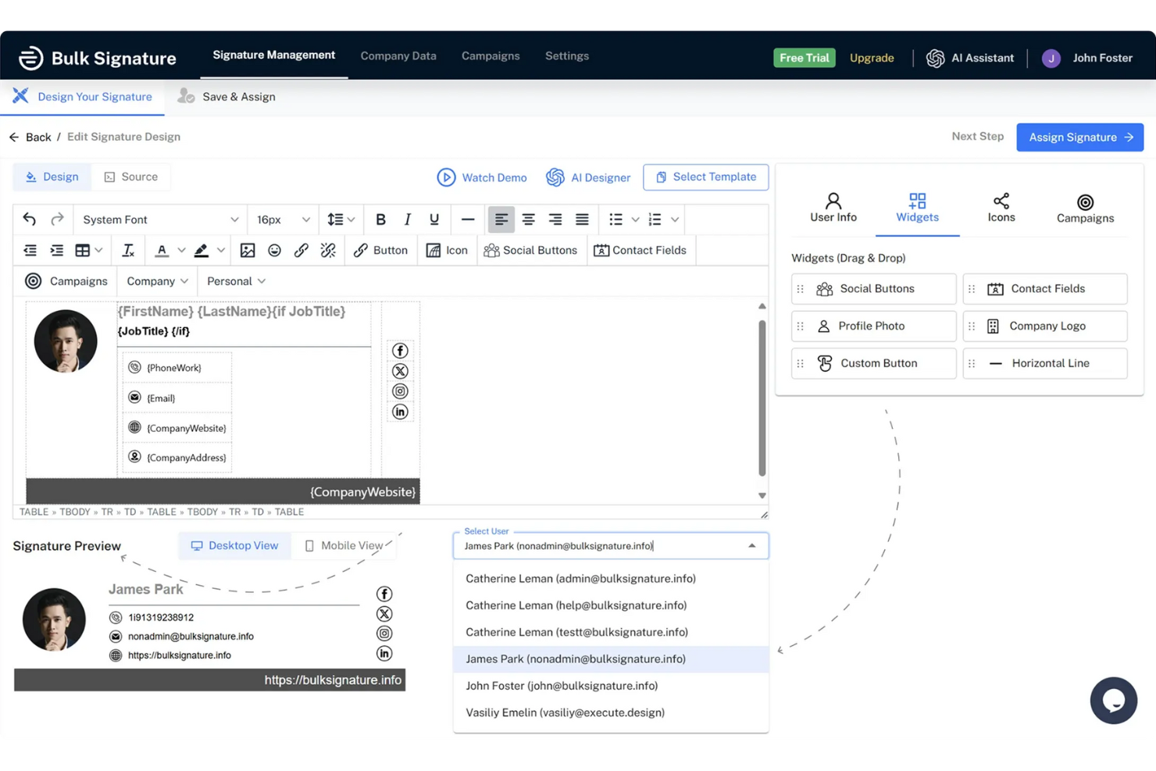Click the Instagram icon in the editor canvas

pos(400,391)
